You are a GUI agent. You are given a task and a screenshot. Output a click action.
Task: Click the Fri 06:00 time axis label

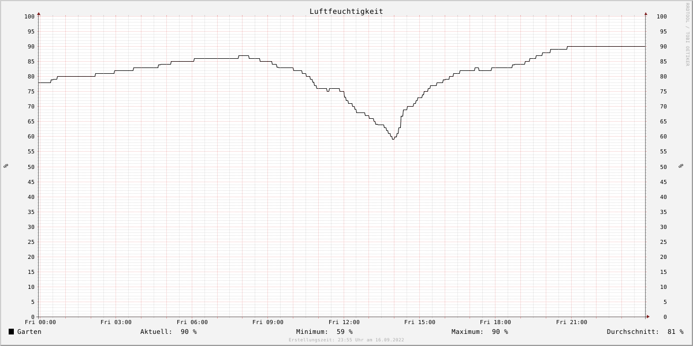[x=192, y=322]
